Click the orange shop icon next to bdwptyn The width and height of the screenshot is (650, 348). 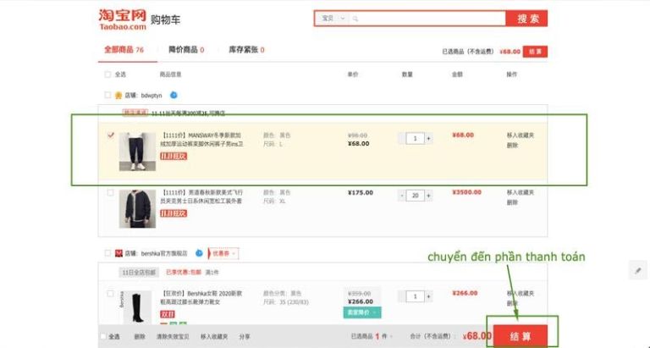tap(118, 96)
